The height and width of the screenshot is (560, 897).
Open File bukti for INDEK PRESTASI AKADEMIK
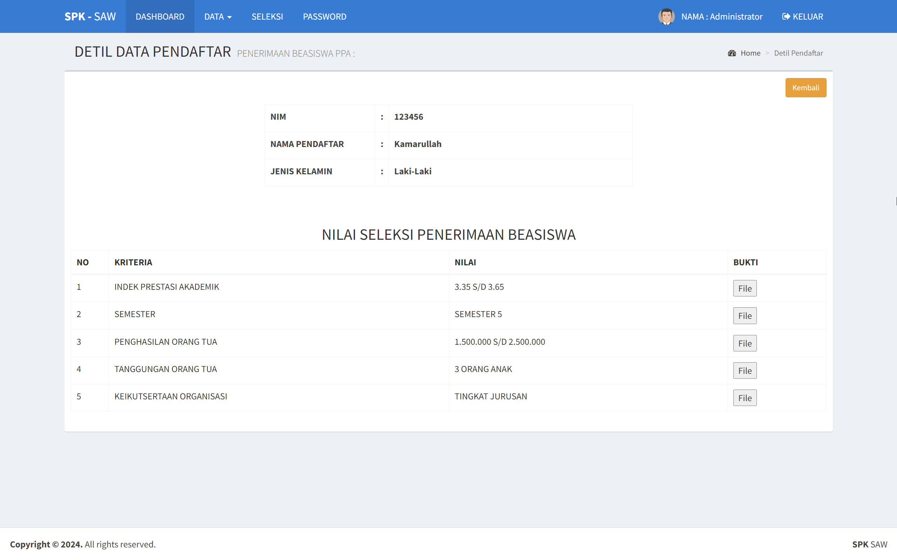click(745, 288)
